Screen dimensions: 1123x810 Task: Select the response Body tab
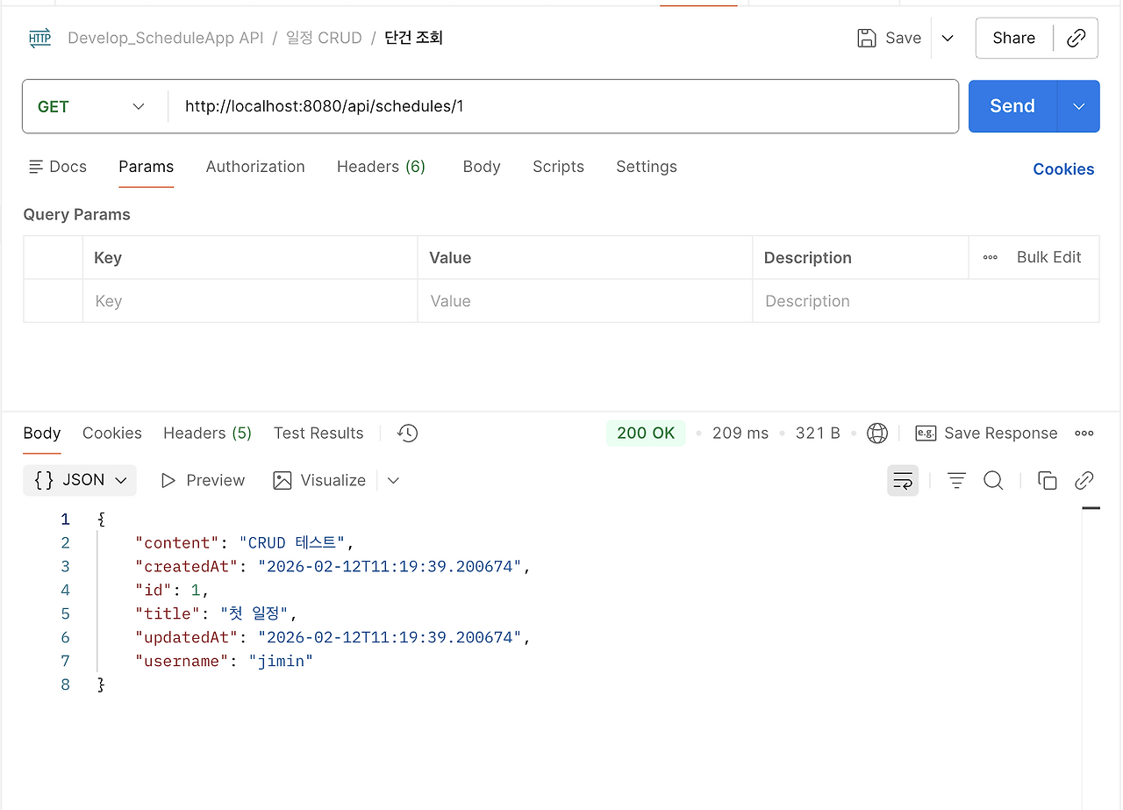coord(42,433)
